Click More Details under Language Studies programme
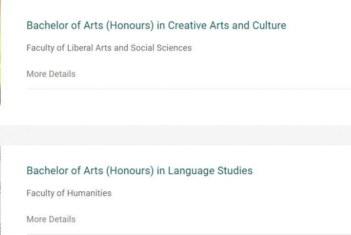The height and width of the screenshot is (235, 351). point(51,219)
